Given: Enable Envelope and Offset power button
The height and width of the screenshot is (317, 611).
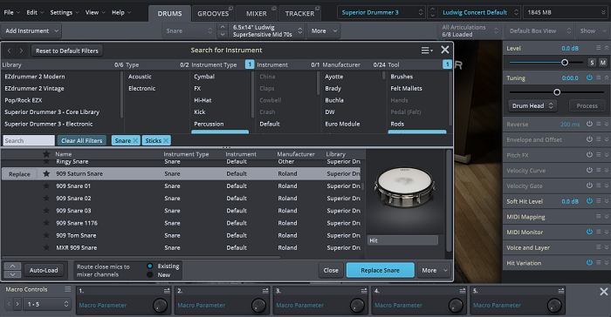Looking at the screenshot, I should tap(589, 139).
